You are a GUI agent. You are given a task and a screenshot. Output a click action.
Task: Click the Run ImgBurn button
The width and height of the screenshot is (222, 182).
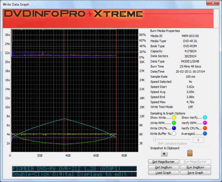point(195,167)
